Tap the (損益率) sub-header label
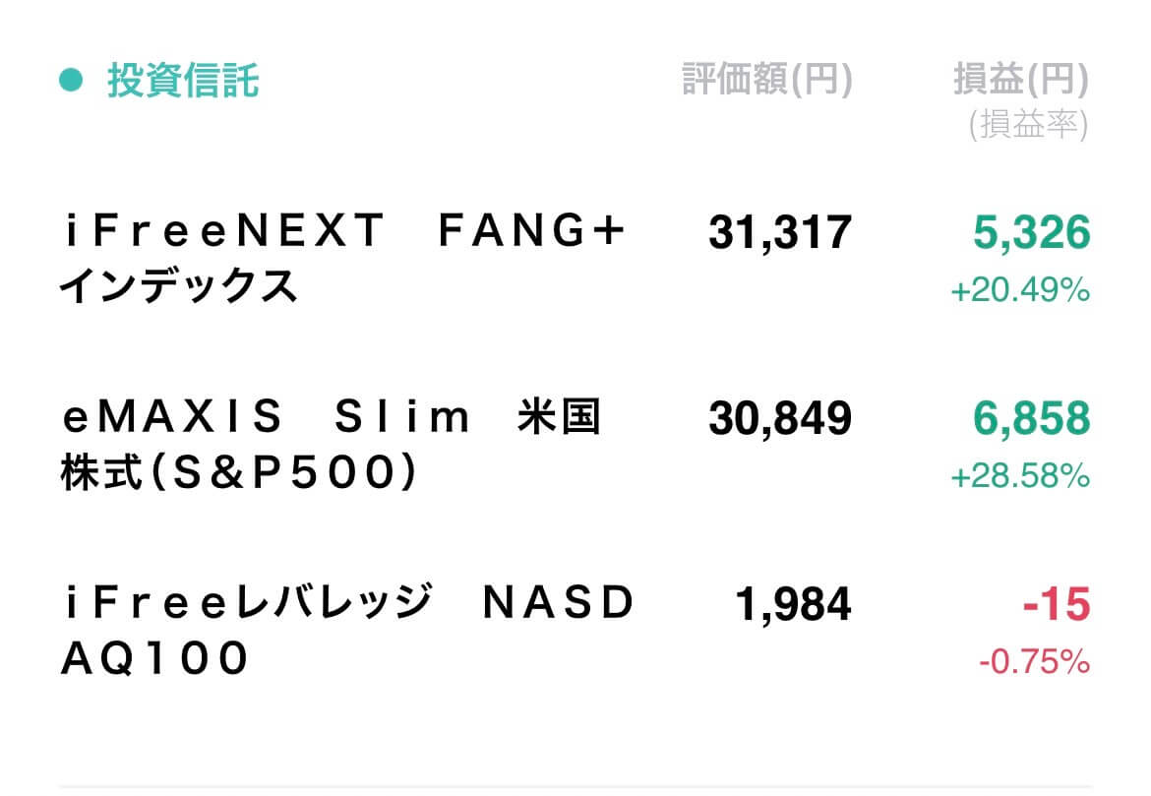The height and width of the screenshot is (796, 1151). pyautogui.click(x=1028, y=124)
